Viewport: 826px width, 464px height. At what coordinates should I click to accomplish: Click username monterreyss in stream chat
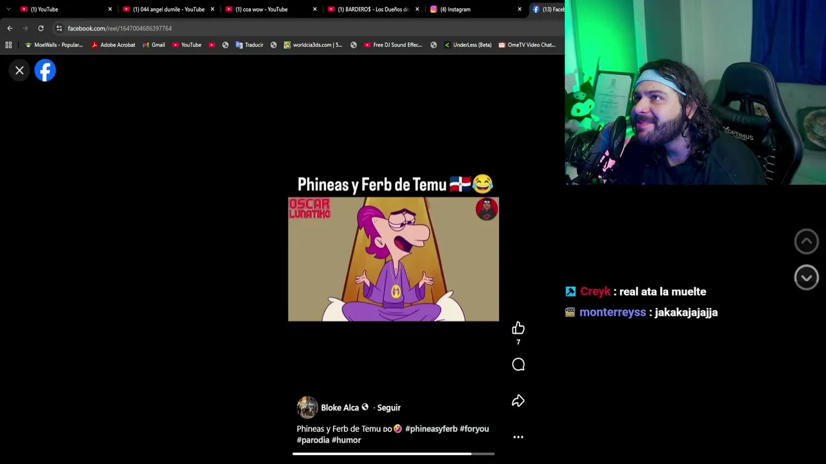point(612,313)
